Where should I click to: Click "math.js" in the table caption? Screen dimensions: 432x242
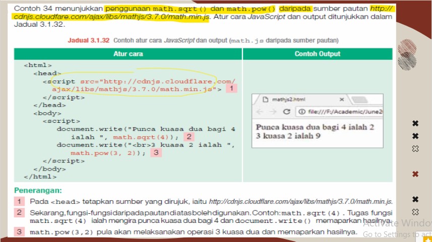click(247, 41)
